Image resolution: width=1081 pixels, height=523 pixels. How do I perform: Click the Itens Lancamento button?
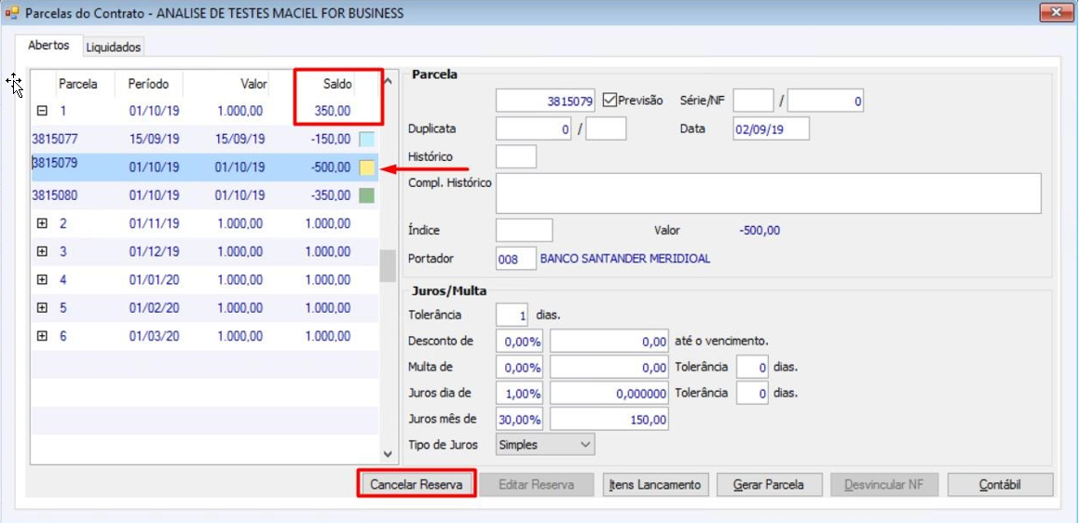655,485
